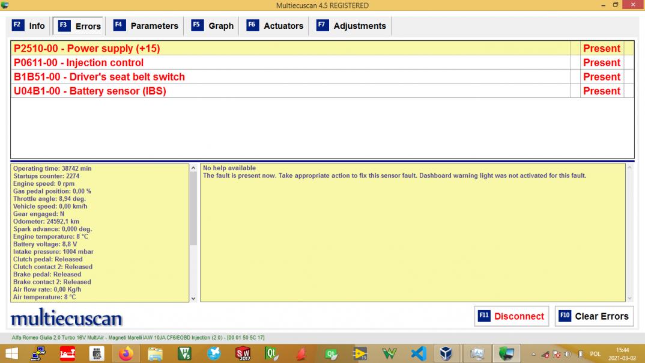
Task: Click Odometer: 24592,1 km line
Action: tap(46, 221)
